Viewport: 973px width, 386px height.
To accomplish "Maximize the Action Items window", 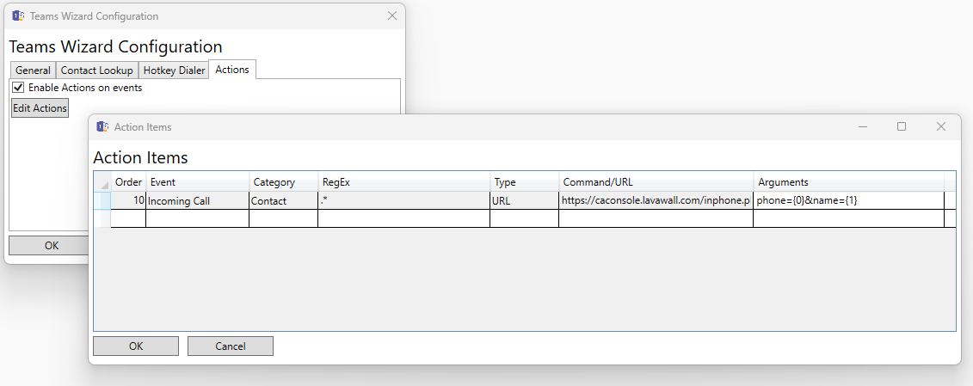I will coord(902,126).
